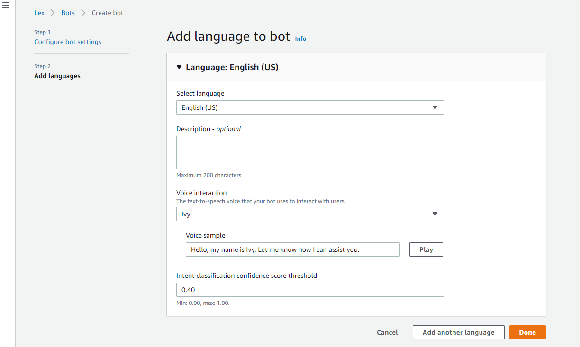Click the orange Done button
The width and height of the screenshot is (580, 347).
coord(527,332)
